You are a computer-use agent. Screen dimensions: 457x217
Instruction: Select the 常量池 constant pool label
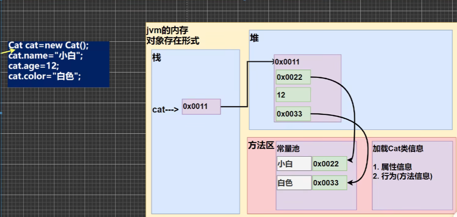point(288,148)
